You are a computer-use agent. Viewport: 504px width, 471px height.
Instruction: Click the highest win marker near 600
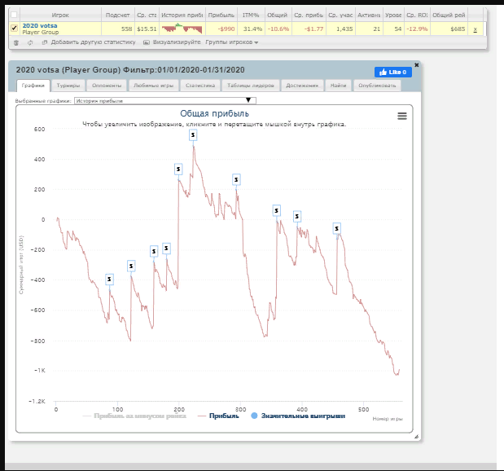click(193, 135)
